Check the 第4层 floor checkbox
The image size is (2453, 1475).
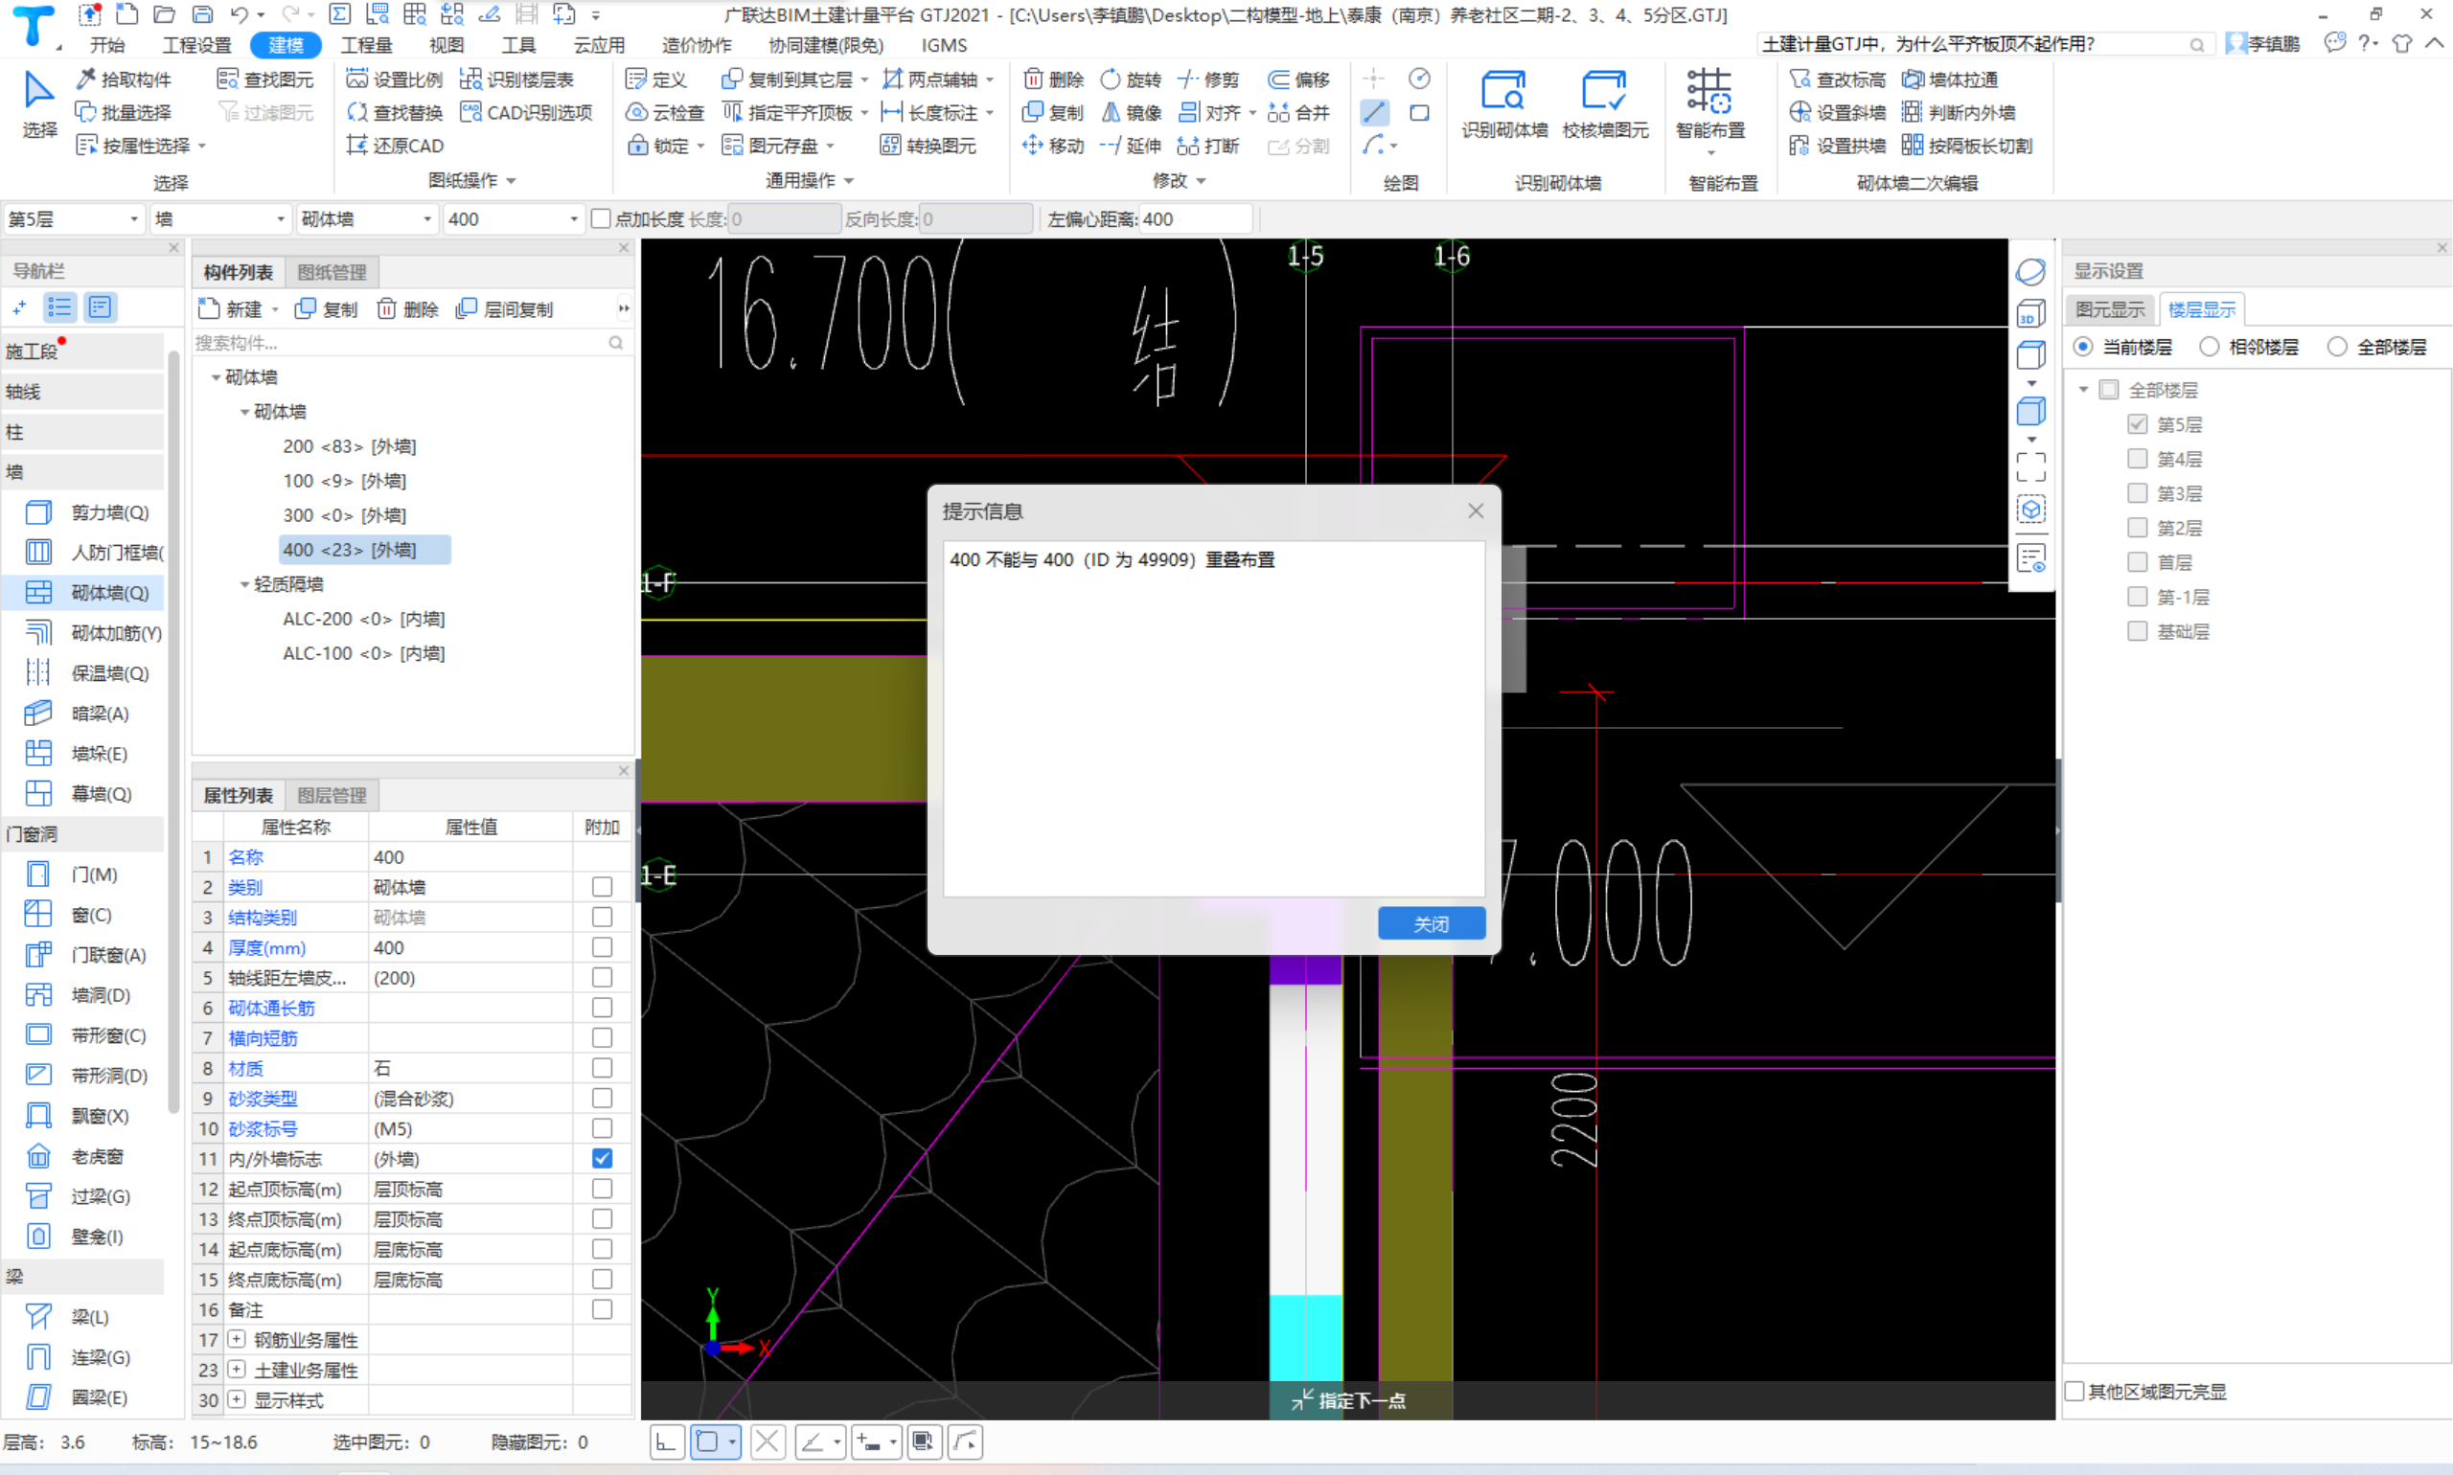point(2137,458)
